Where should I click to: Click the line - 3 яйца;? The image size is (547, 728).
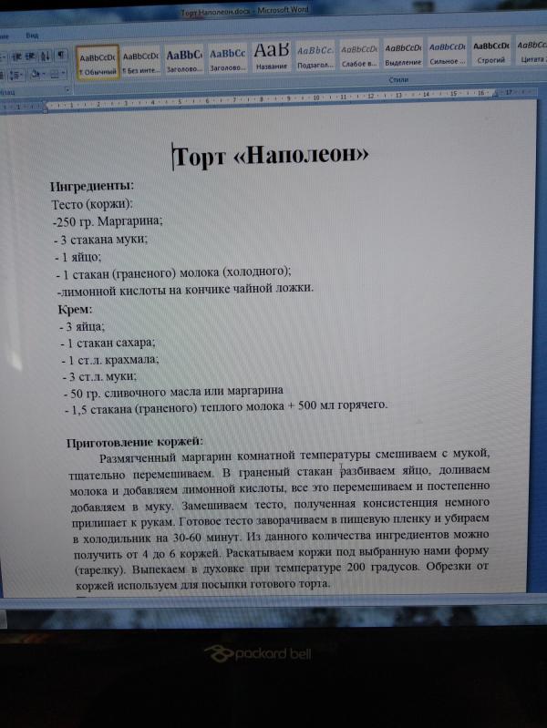click(82, 327)
